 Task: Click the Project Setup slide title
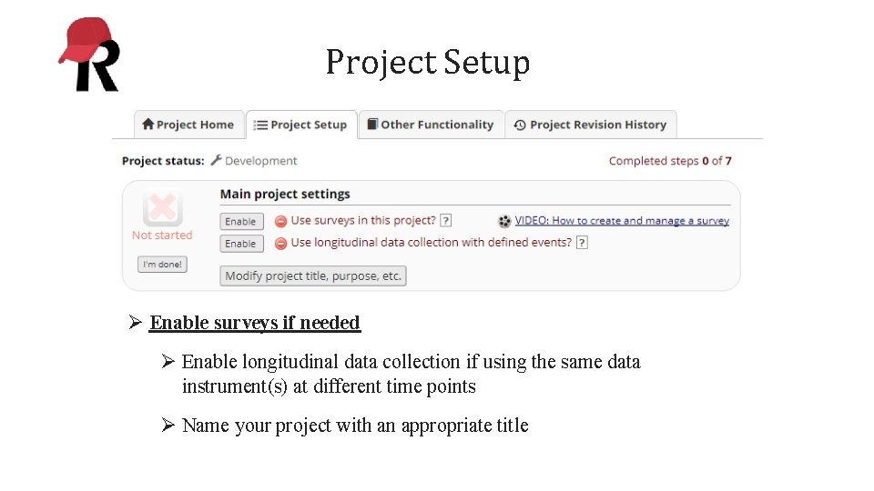click(x=428, y=62)
